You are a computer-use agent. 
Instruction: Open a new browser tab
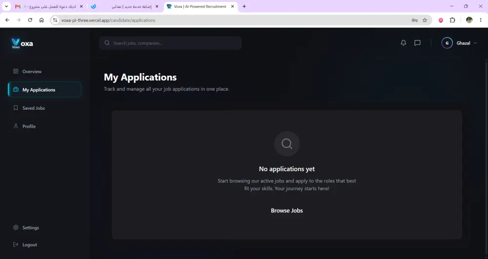click(x=244, y=6)
